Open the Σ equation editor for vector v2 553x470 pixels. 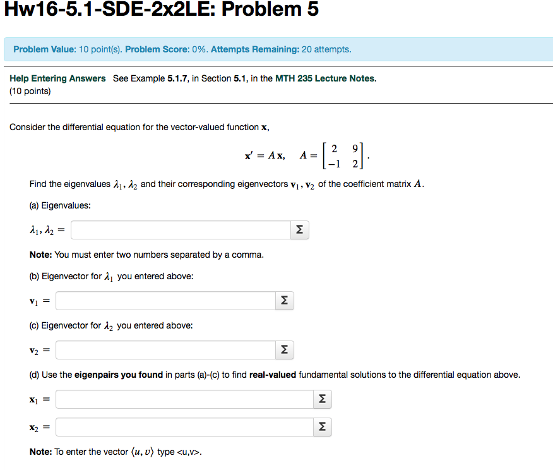[x=284, y=349]
